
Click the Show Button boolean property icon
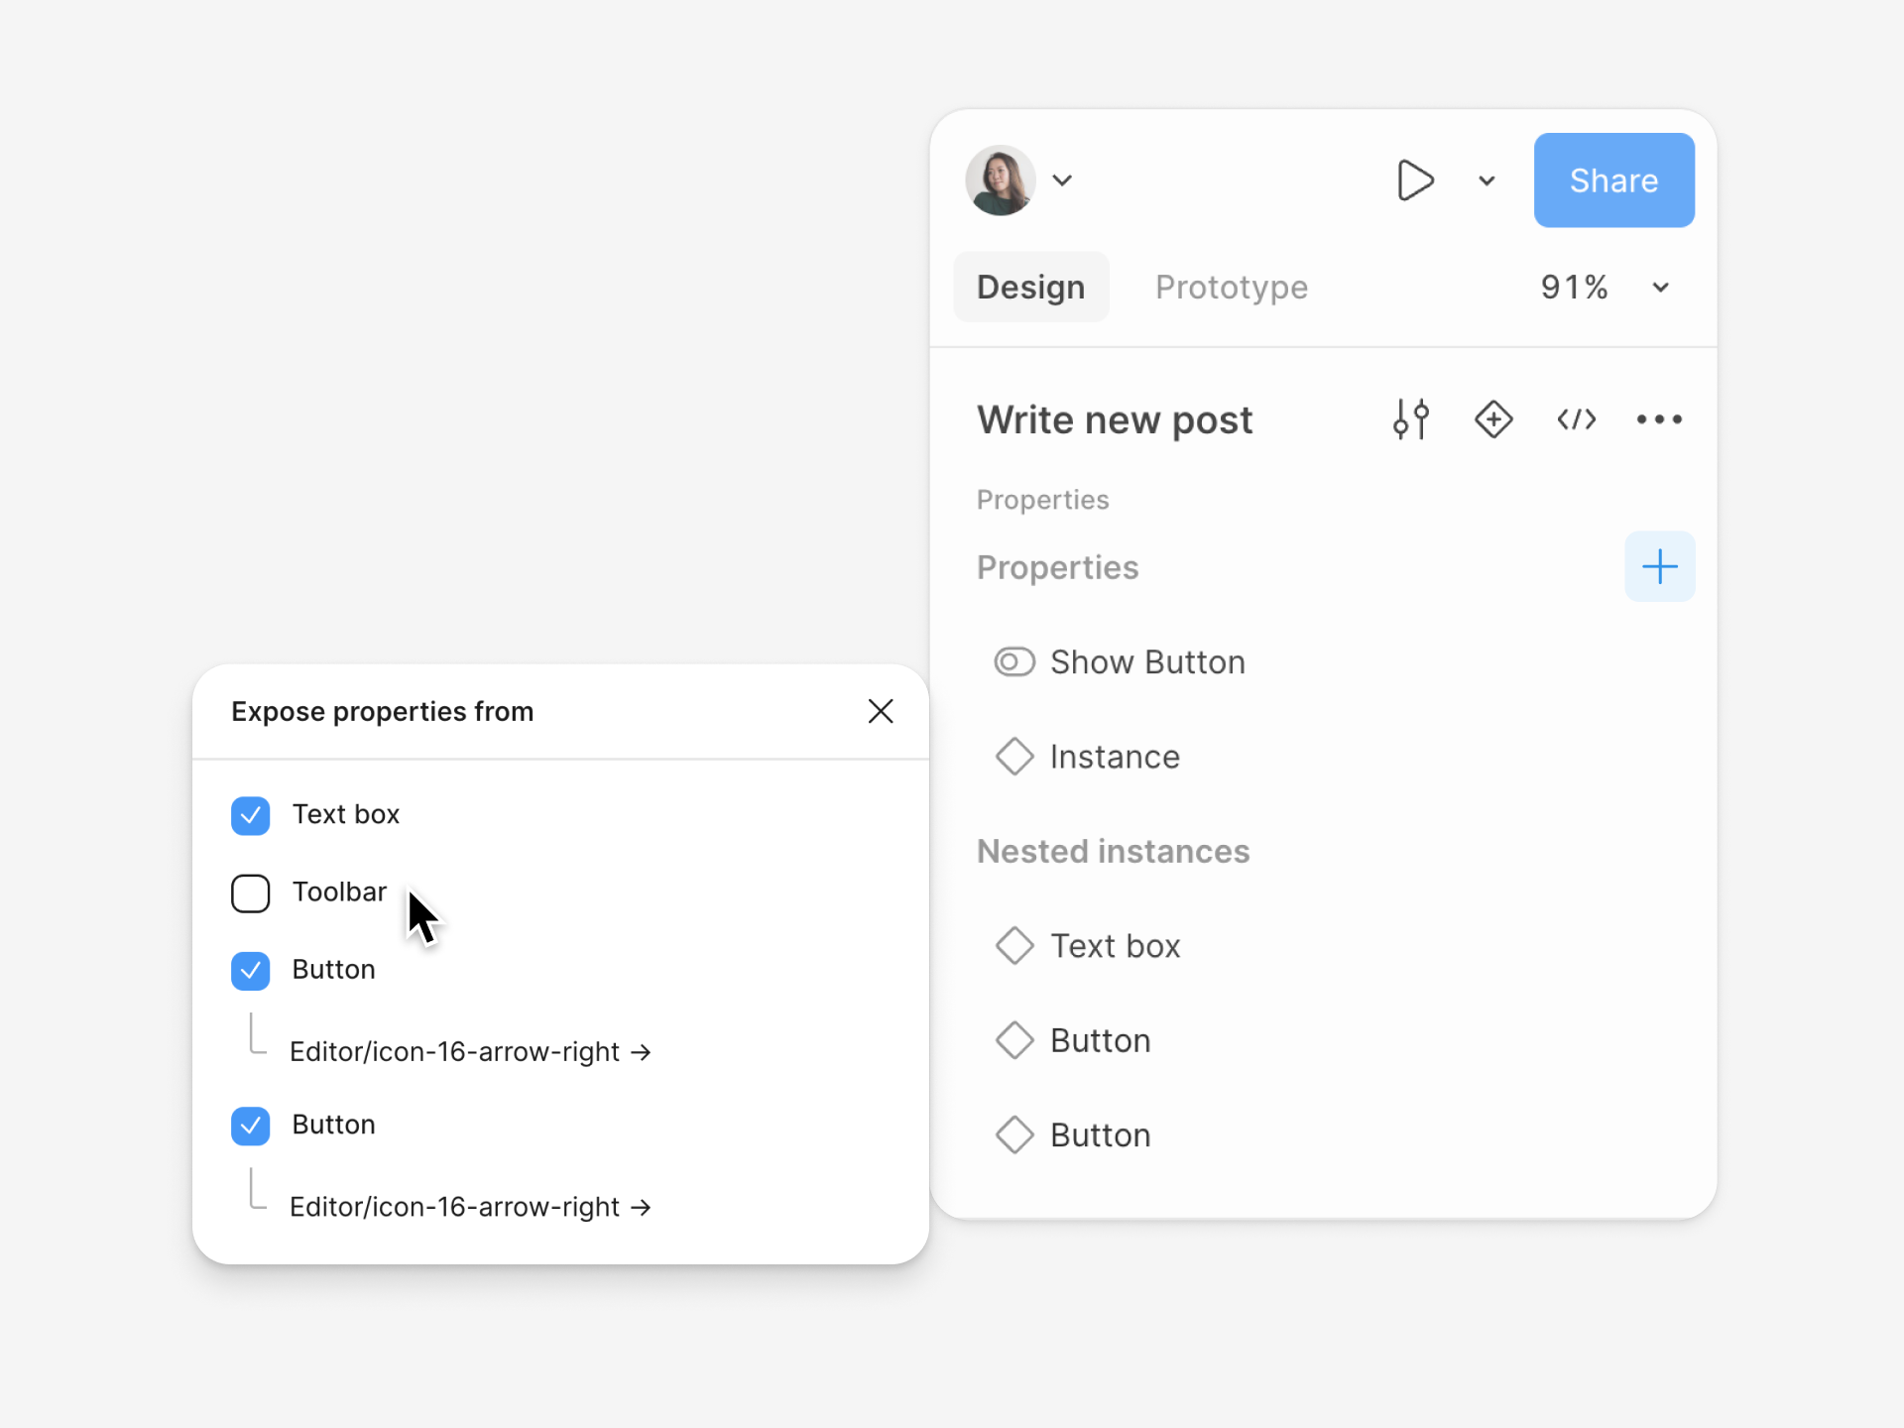click(1014, 662)
